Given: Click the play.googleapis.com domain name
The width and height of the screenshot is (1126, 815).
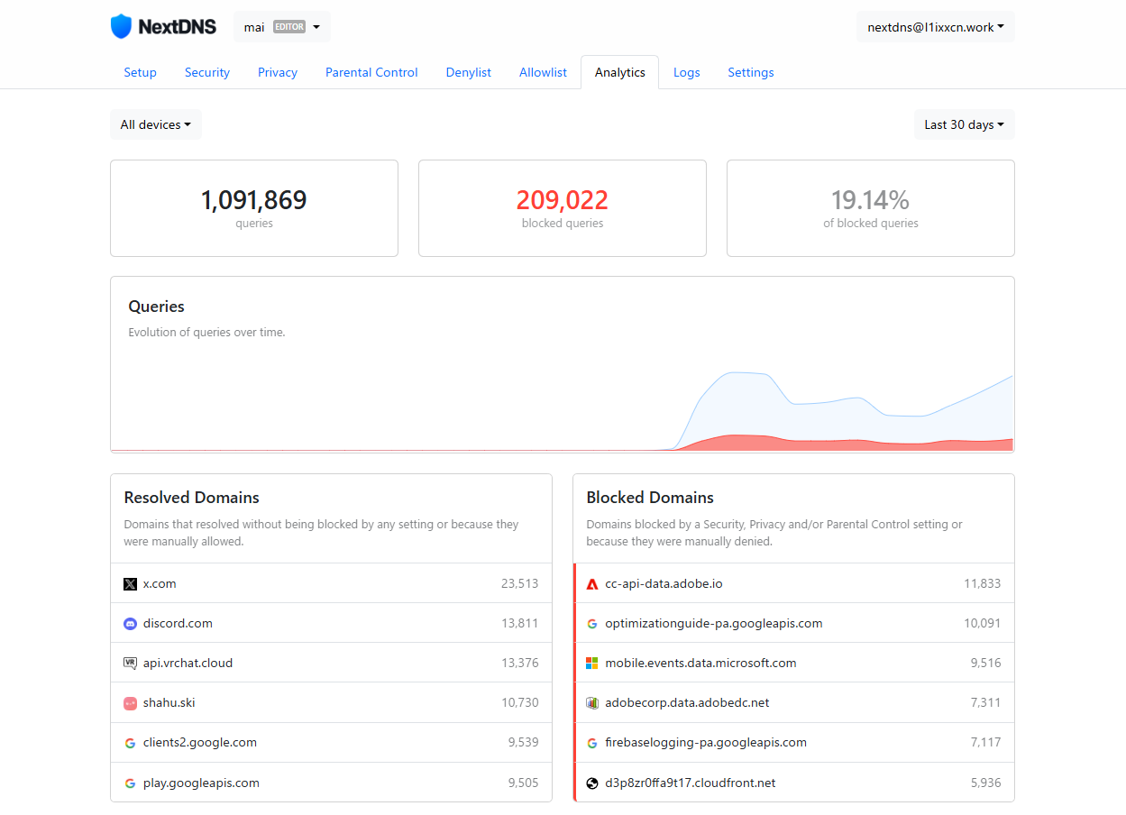Looking at the screenshot, I should [201, 783].
